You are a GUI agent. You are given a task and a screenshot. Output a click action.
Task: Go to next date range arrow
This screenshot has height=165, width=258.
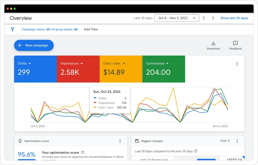(213, 18)
